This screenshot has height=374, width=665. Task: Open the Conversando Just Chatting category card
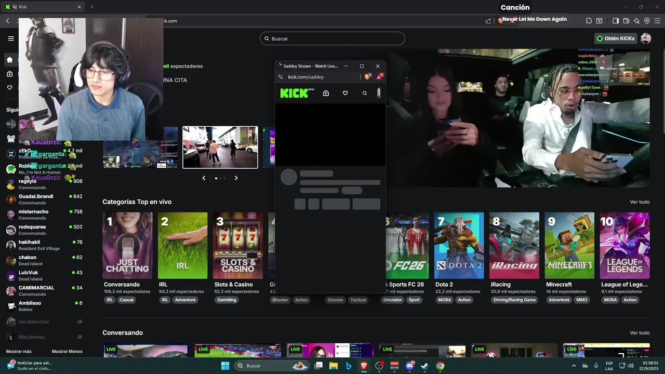pyautogui.click(x=127, y=245)
